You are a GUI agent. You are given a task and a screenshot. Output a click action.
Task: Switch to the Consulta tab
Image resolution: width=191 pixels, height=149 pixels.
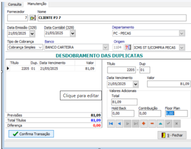[15, 5]
